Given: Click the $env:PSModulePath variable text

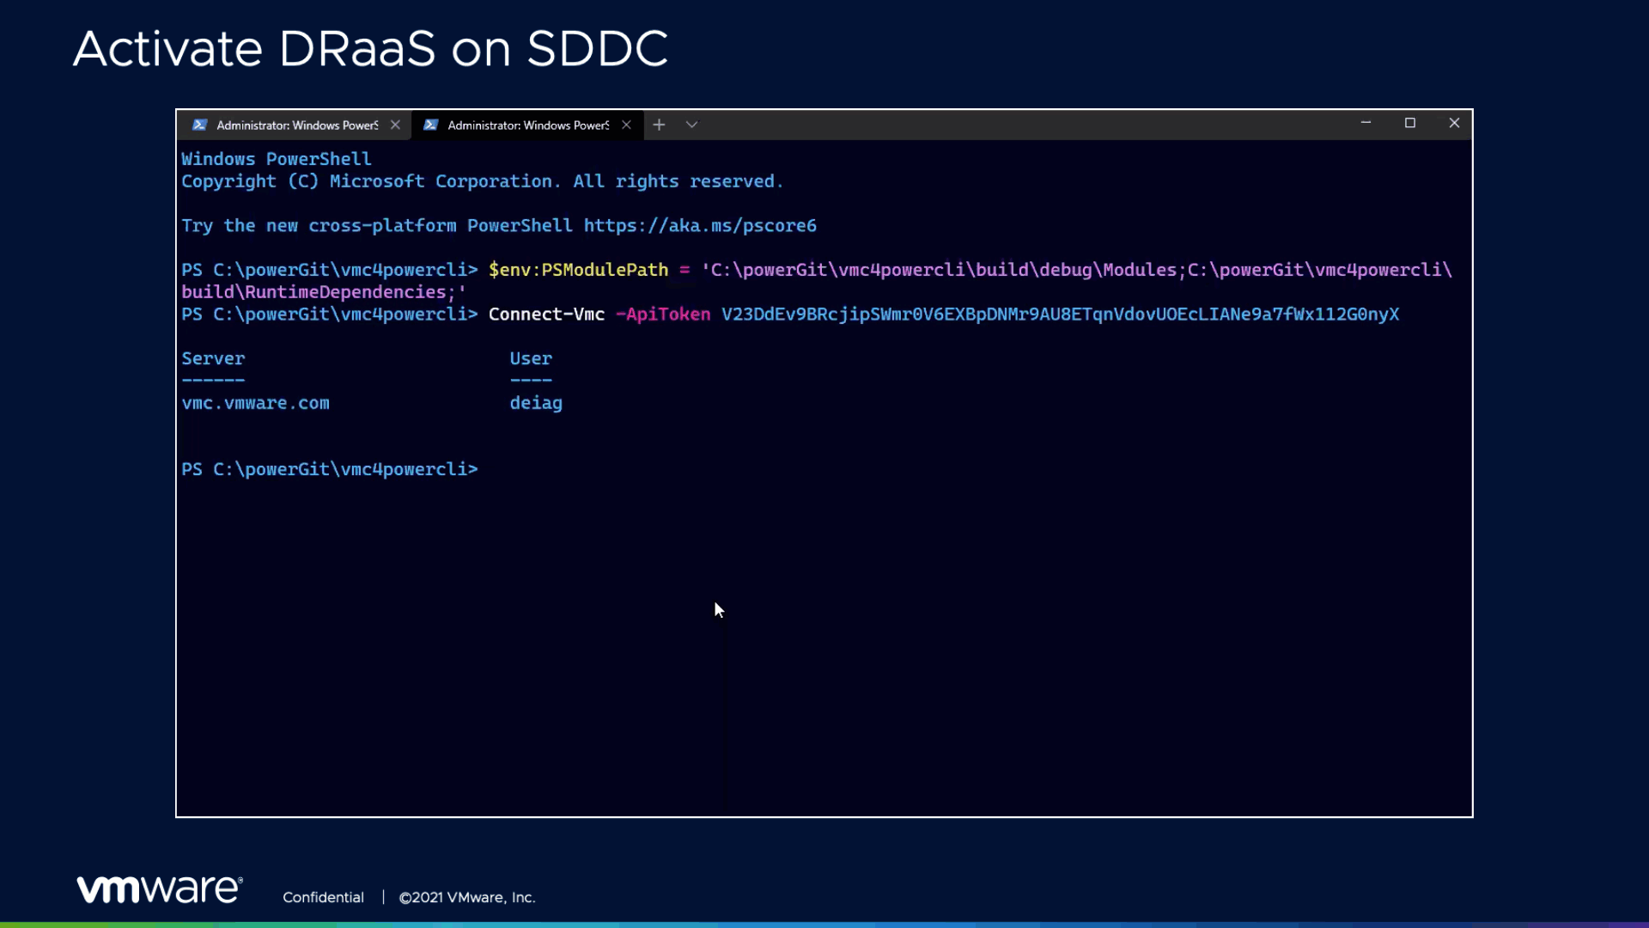Looking at the screenshot, I should (x=578, y=270).
